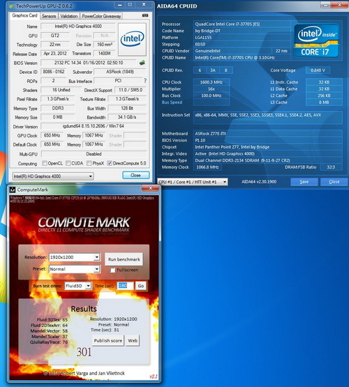Close the ComputeMark window
Screen dimensions: 349x387
150,188
